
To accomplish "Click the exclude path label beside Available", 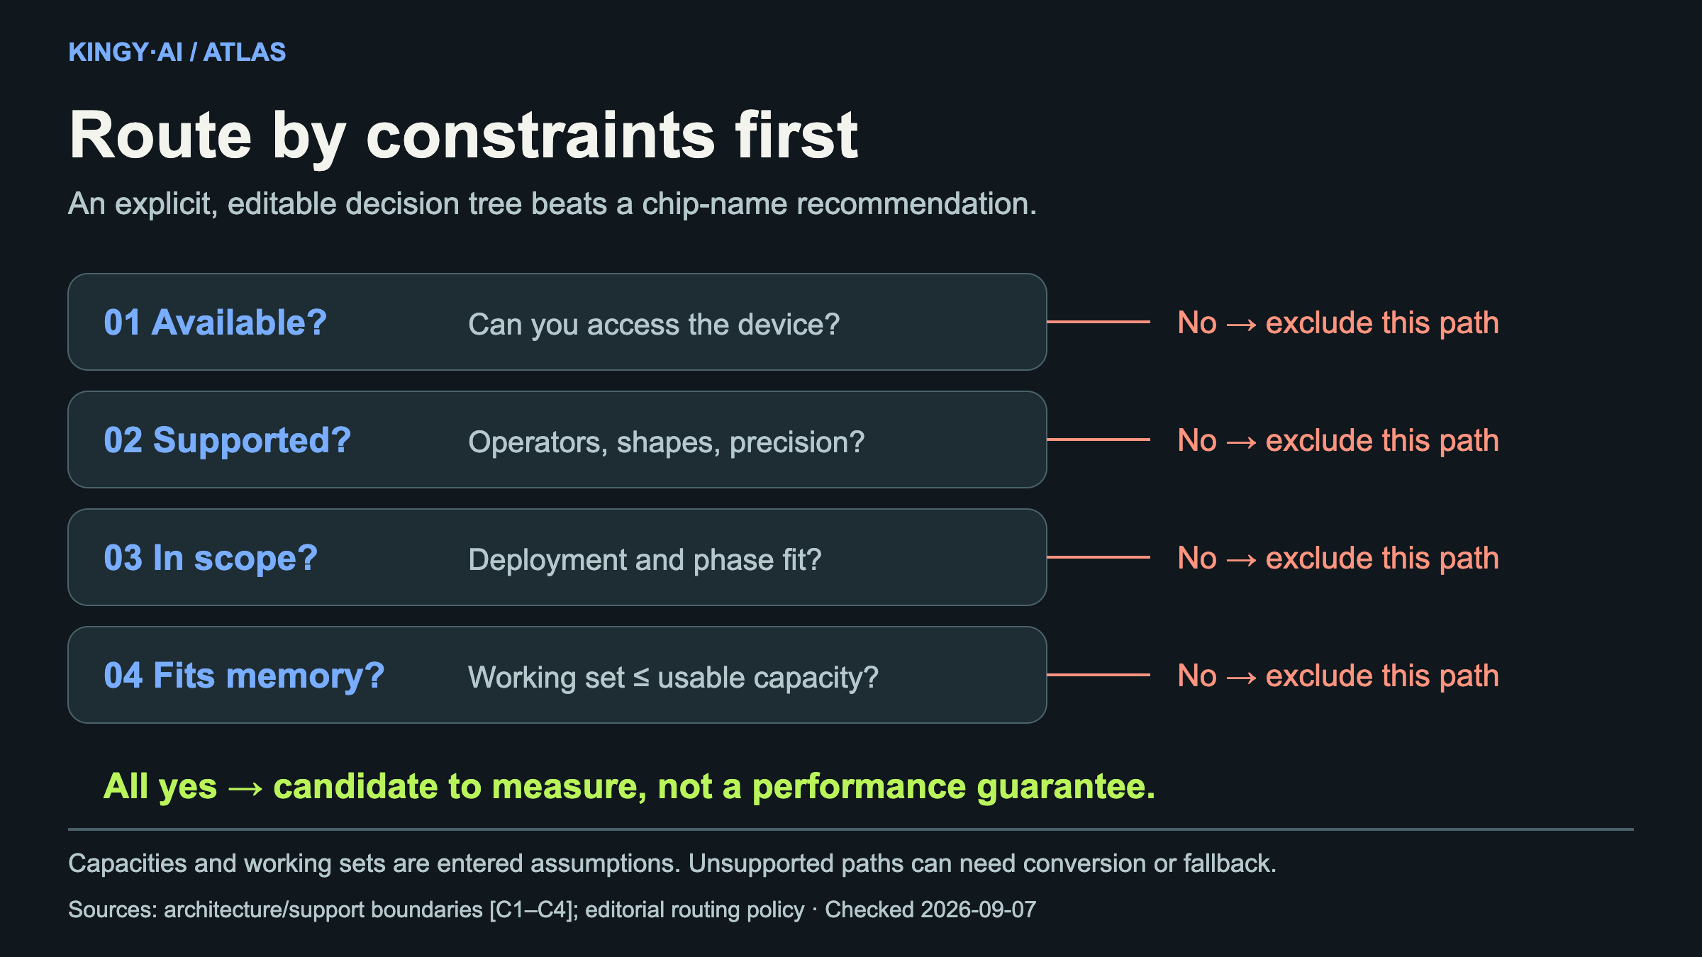I will click(1338, 323).
